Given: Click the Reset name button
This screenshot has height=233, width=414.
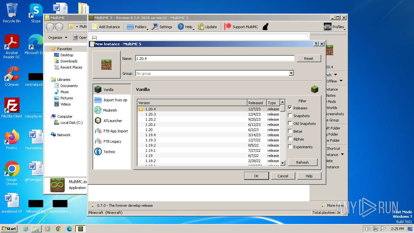Looking at the screenshot, I should point(309,59).
